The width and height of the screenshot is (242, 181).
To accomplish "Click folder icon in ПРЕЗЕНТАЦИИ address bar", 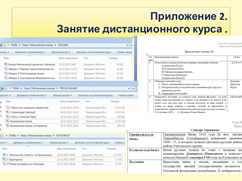I will point(6,88).
